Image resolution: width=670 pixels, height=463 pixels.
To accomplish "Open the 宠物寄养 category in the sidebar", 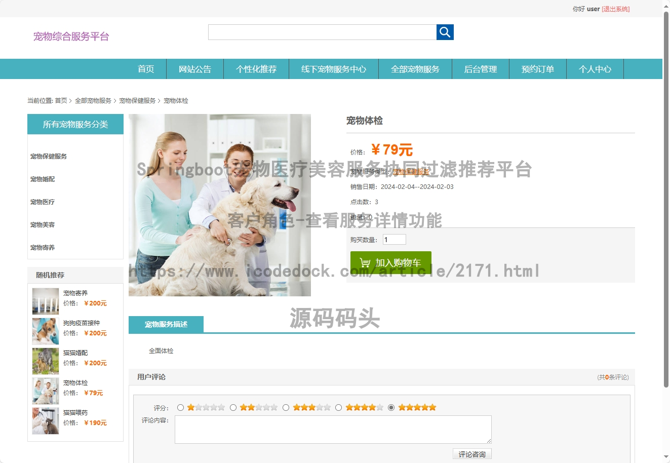I will (x=43, y=248).
